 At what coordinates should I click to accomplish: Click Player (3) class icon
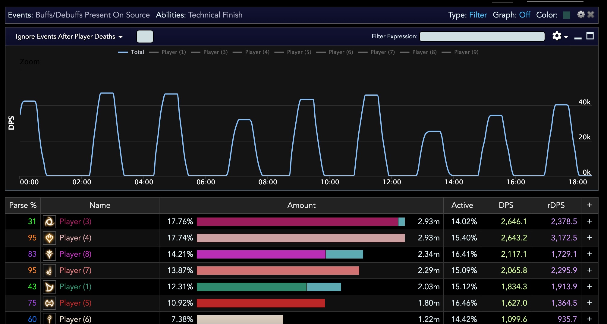click(x=49, y=222)
